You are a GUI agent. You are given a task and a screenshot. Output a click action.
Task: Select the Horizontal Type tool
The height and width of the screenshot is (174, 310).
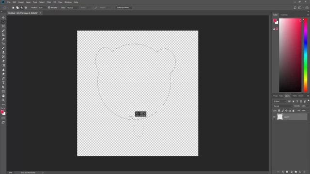tap(3, 83)
